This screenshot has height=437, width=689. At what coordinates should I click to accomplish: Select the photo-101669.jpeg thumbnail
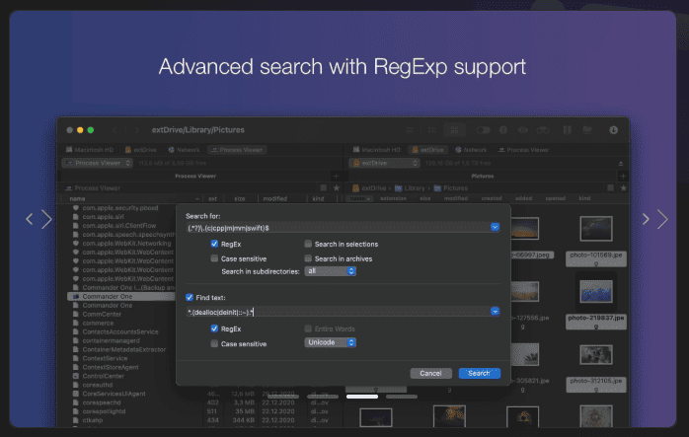pos(596,229)
